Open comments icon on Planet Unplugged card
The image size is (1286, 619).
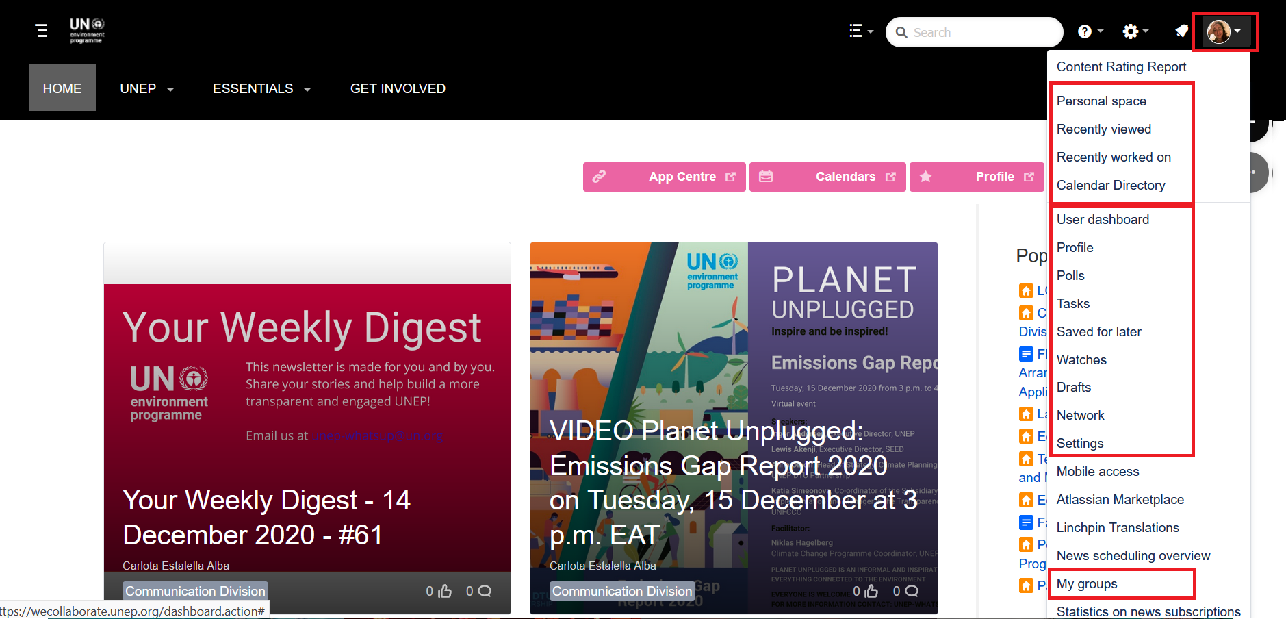pos(912,591)
